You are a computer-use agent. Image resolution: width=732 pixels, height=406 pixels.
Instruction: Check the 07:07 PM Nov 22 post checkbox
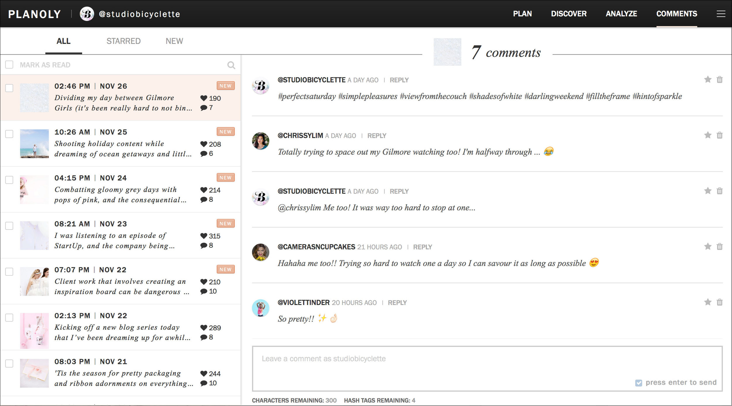(9, 272)
